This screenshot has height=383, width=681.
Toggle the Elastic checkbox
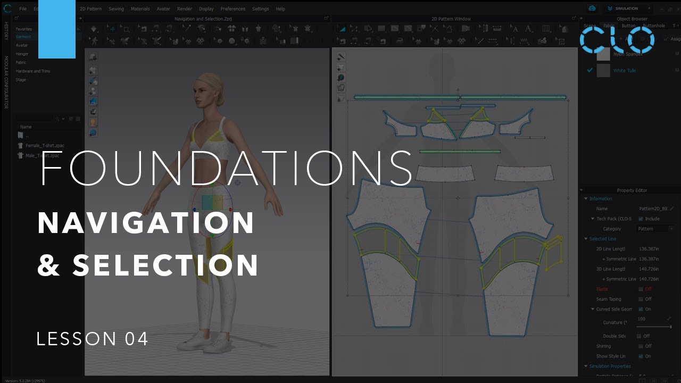[x=641, y=289]
